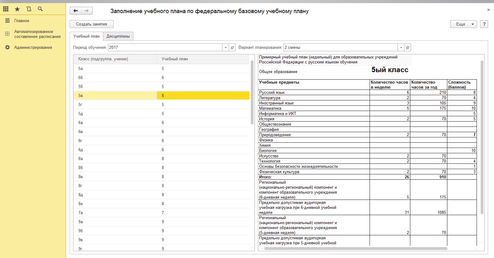Select the Учебный план tab
This screenshot has width=494, height=258.
pyautogui.click(x=86, y=36)
